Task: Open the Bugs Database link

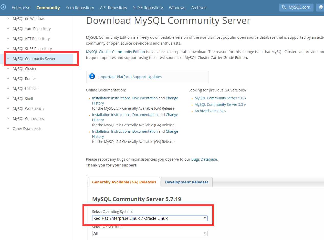Action: pos(204,159)
